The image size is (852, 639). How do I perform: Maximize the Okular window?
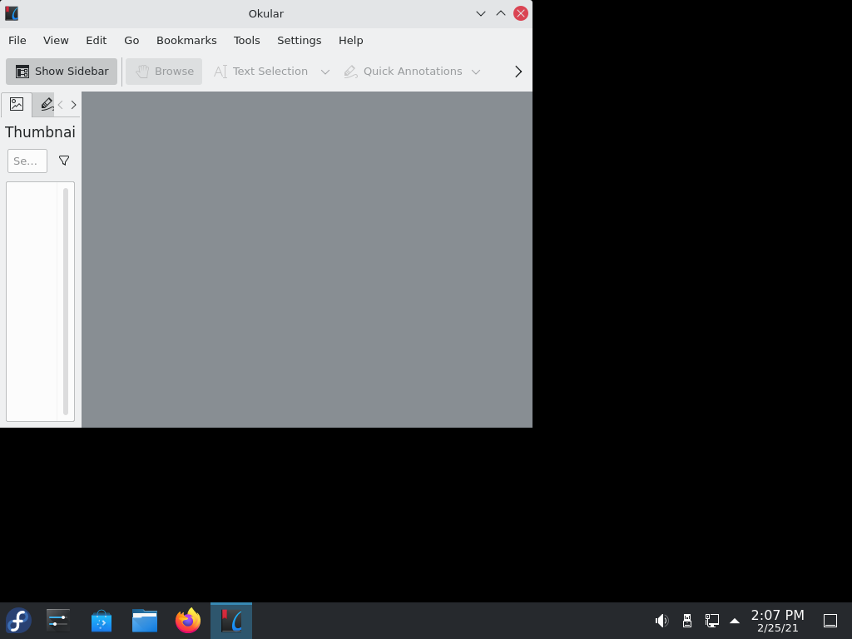(500, 13)
